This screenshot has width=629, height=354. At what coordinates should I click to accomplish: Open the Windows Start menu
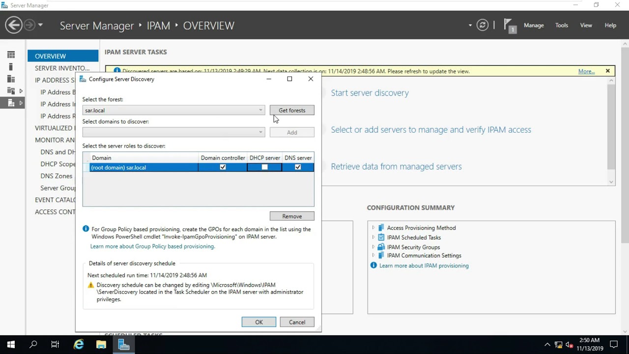click(11, 345)
